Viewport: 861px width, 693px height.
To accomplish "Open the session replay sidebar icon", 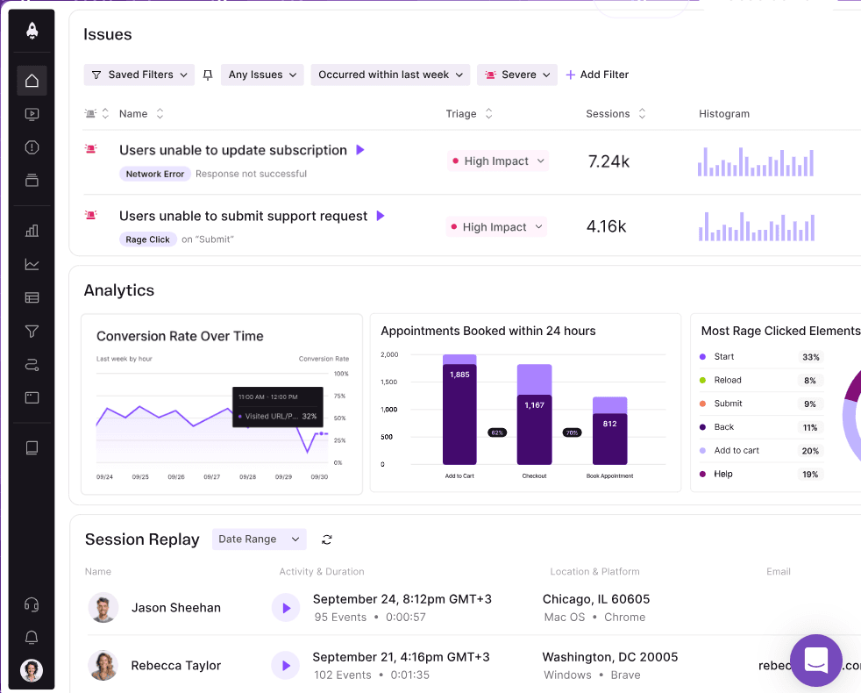I will pos(32,114).
